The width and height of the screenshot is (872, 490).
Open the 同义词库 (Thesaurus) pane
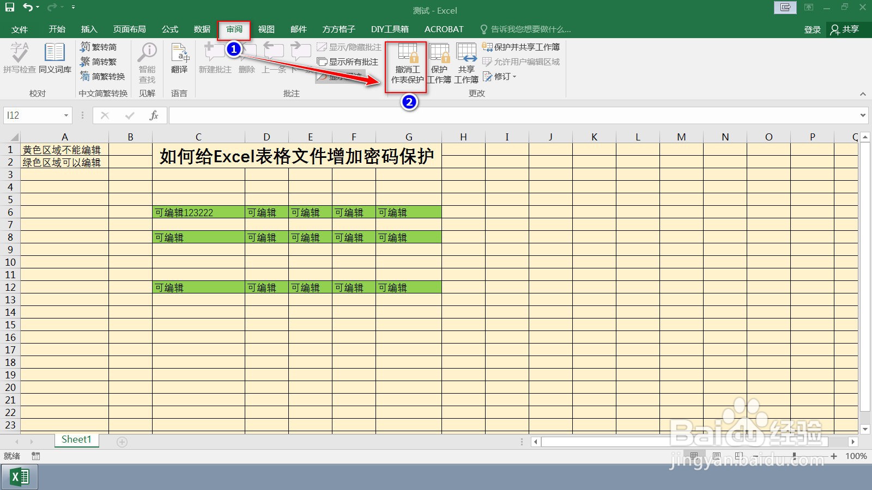pyautogui.click(x=54, y=58)
